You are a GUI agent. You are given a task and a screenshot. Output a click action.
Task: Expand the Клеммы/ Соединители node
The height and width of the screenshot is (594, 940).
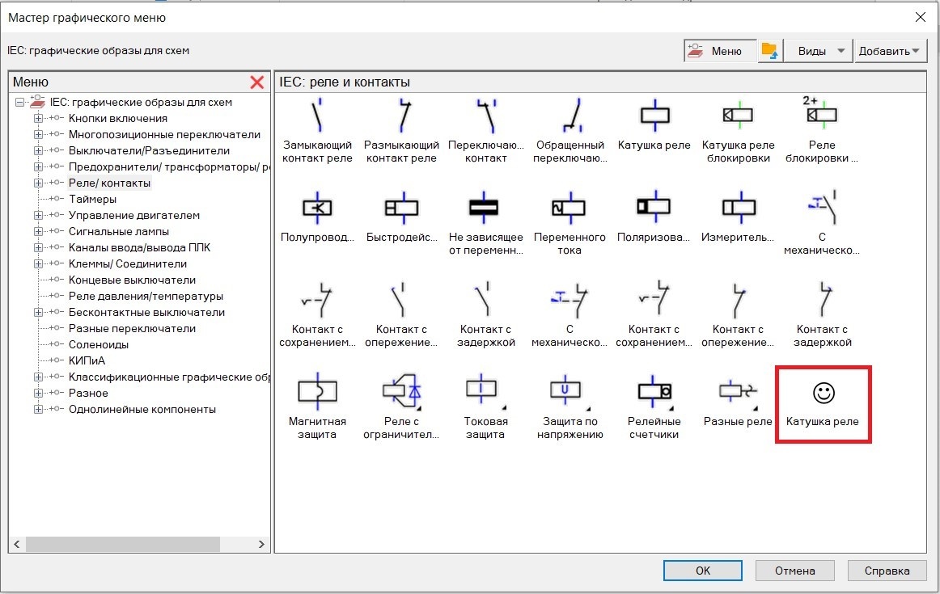(38, 264)
